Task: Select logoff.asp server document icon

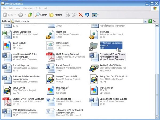Action: [50, 35]
